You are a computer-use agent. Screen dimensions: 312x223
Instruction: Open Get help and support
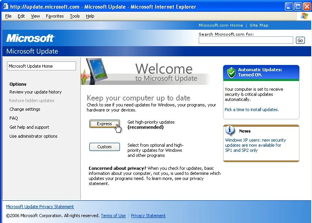(x=29, y=127)
